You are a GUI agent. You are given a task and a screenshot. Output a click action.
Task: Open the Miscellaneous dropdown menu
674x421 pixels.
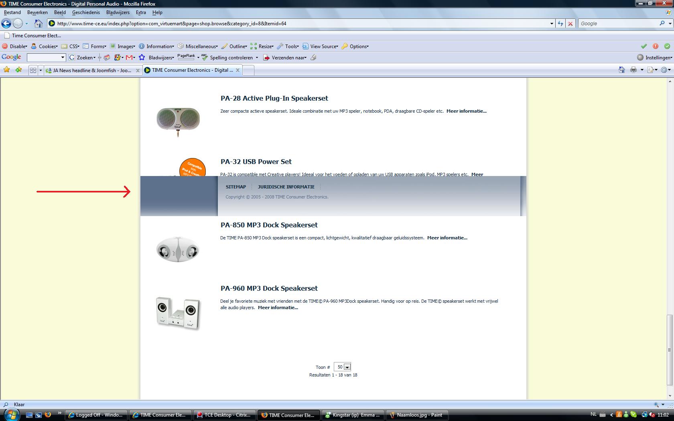198,46
